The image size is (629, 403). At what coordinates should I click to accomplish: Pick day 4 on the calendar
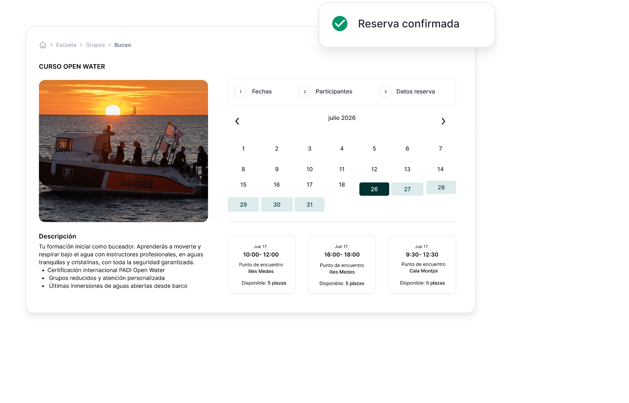(x=342, y=149)
